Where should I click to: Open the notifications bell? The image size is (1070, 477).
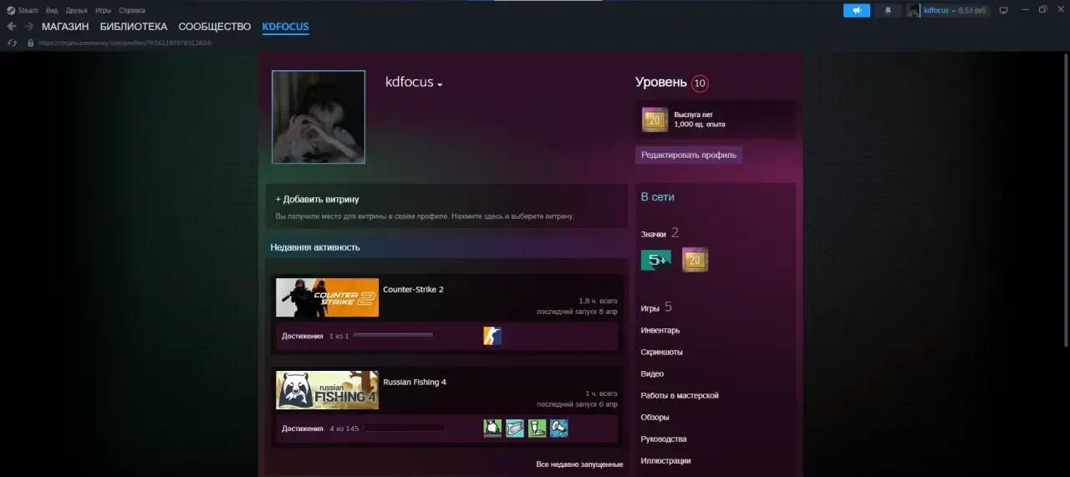coord(888,11)
